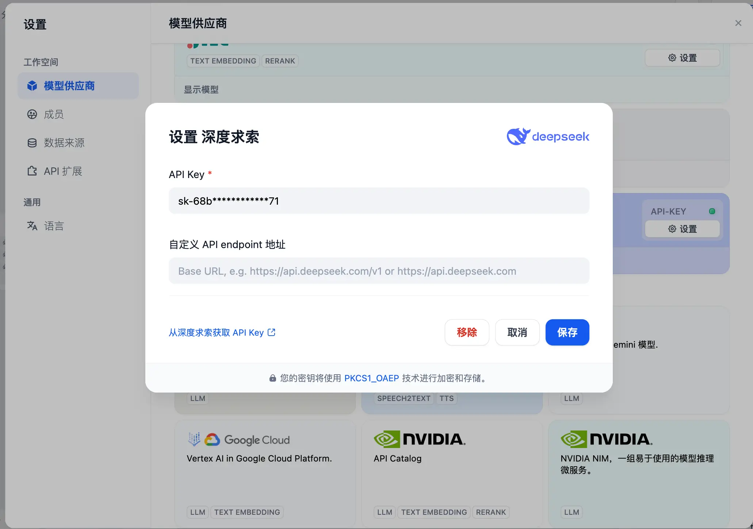Click LLM tag in NVIDIA NIM card
753x529 pixels.
572,512
